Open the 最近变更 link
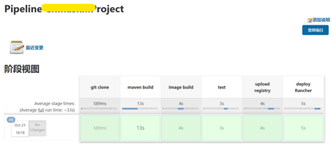The image size is (332, 145). [35, 48]
